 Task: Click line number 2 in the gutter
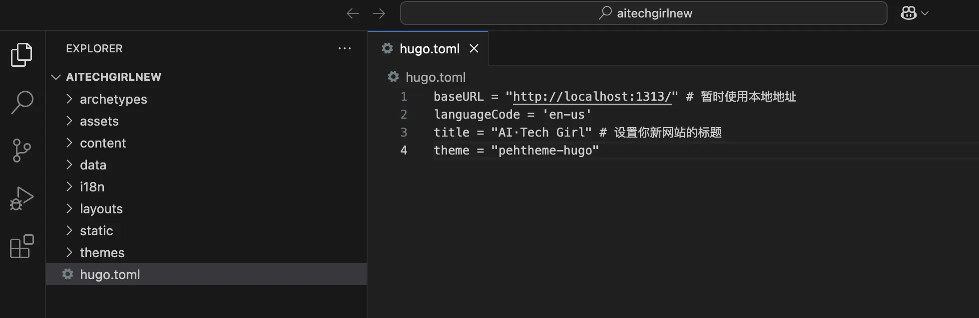[404, 115]
